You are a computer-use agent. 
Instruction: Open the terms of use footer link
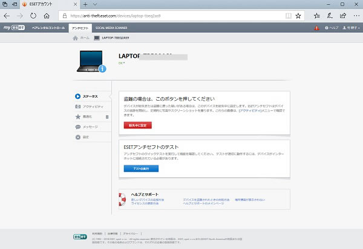[97, 233]
